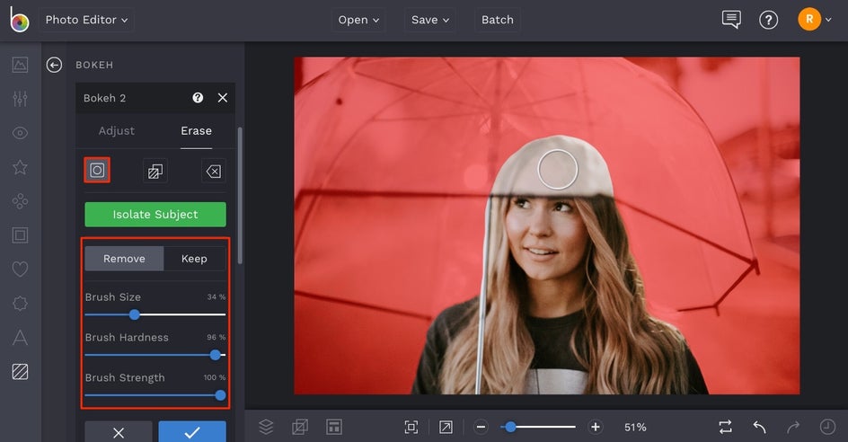
Task: Click the BeFunky logo icon
Action: point(20,20)
